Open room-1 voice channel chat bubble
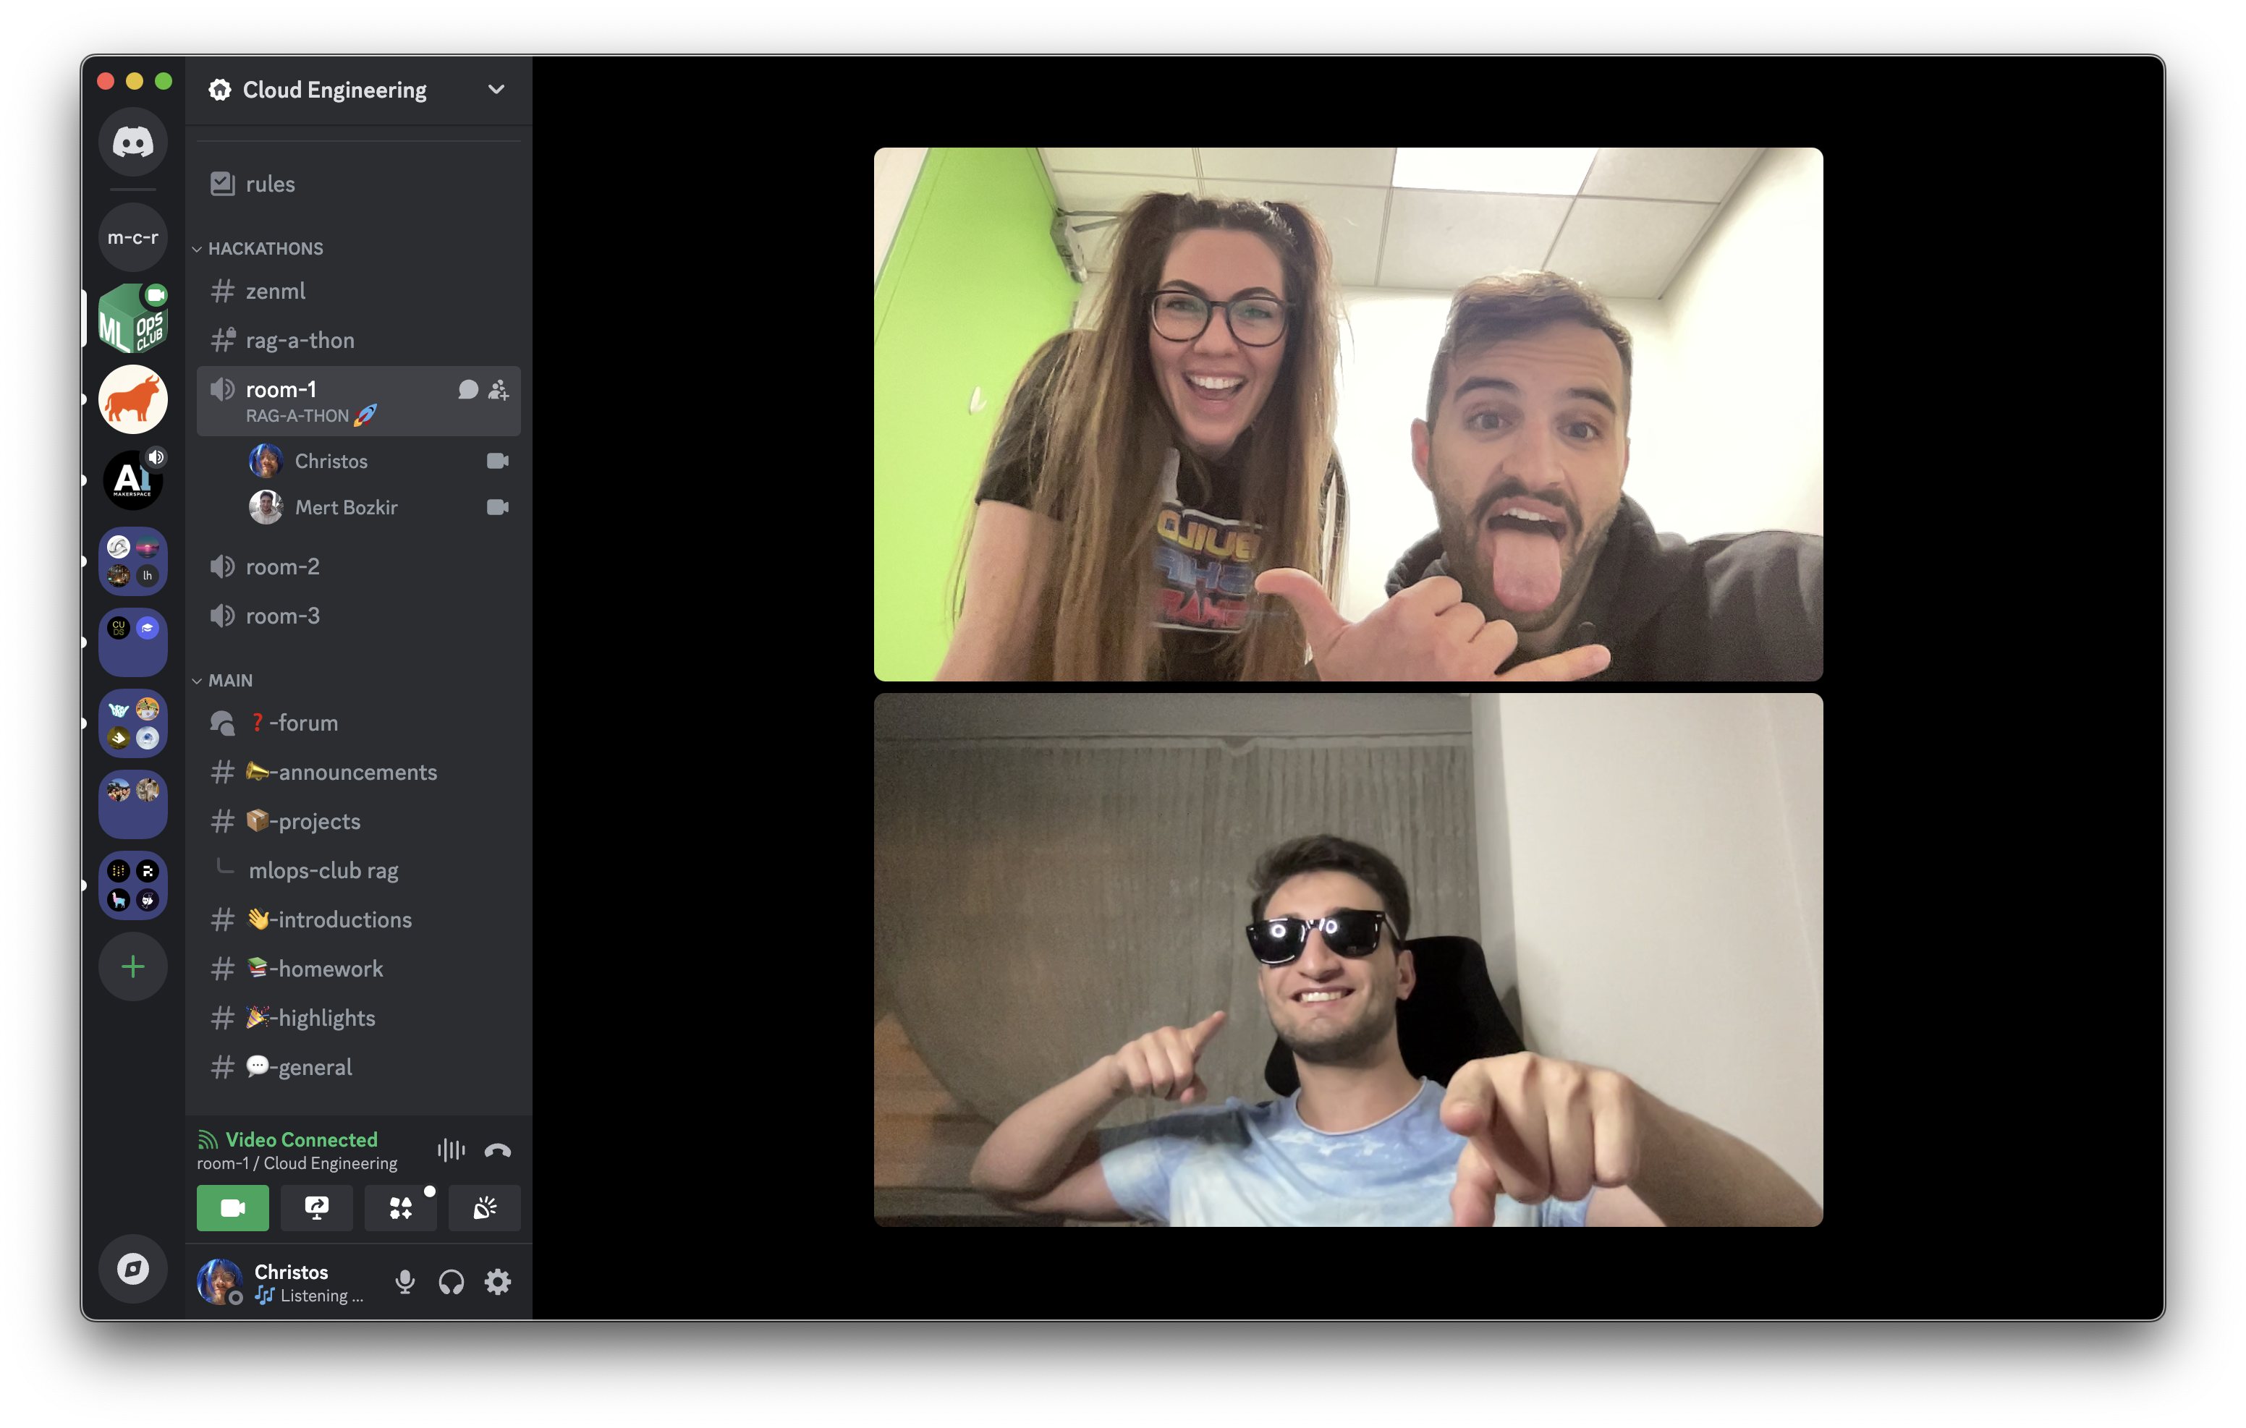The width and height of the screenshot is (2246, 1428). pyautogui.click(x=467, y=390)
